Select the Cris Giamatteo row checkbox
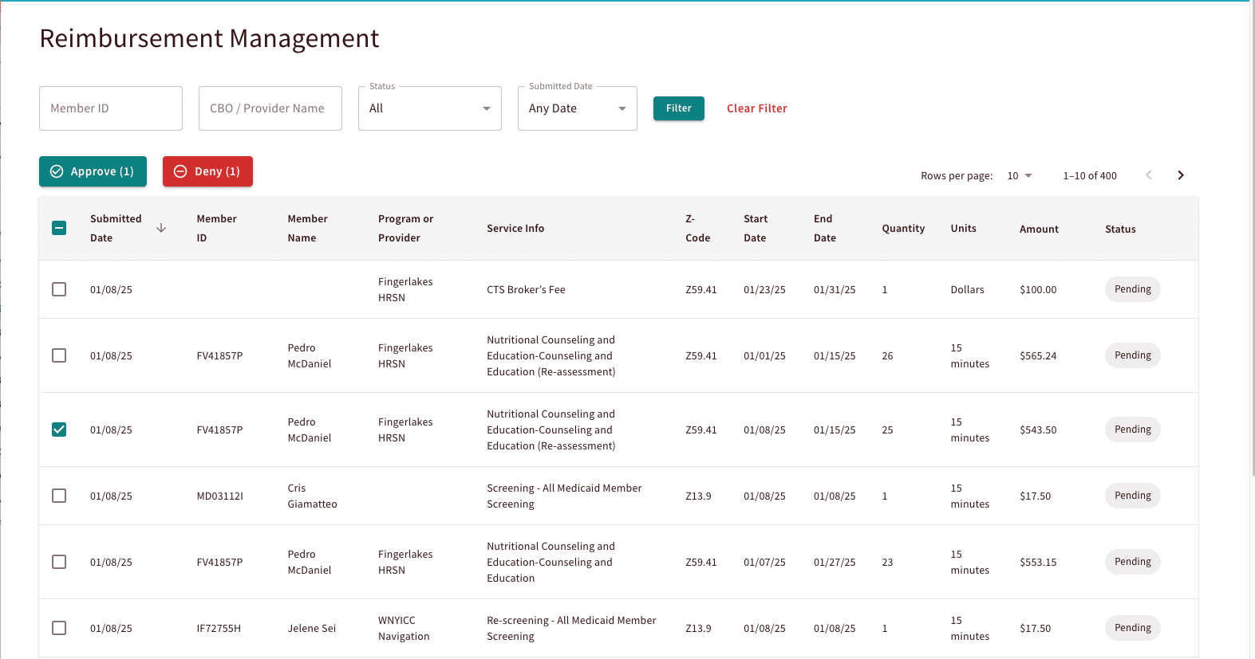This screenshot has height=659, width=1255. pyautogui.click(x=59, y=496)
